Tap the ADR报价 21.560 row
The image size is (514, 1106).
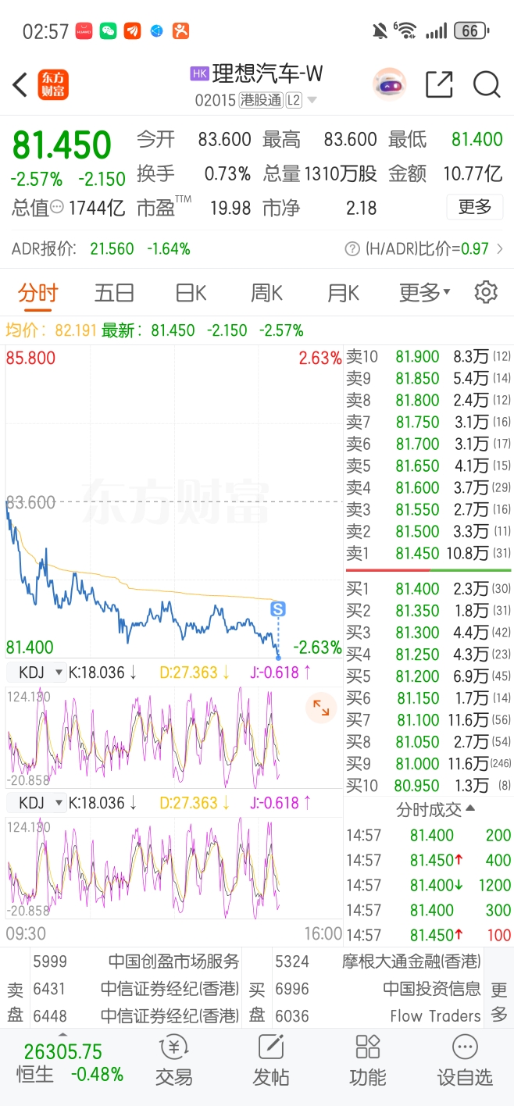click(101, 249)
